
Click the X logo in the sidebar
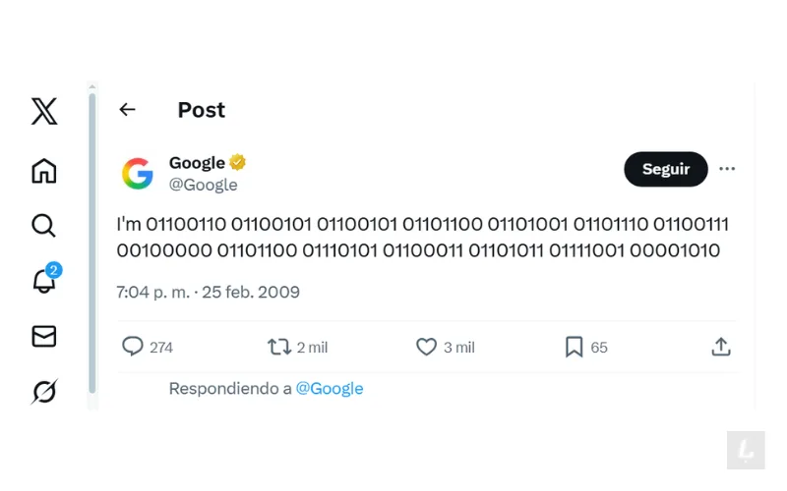click(44, 111)
